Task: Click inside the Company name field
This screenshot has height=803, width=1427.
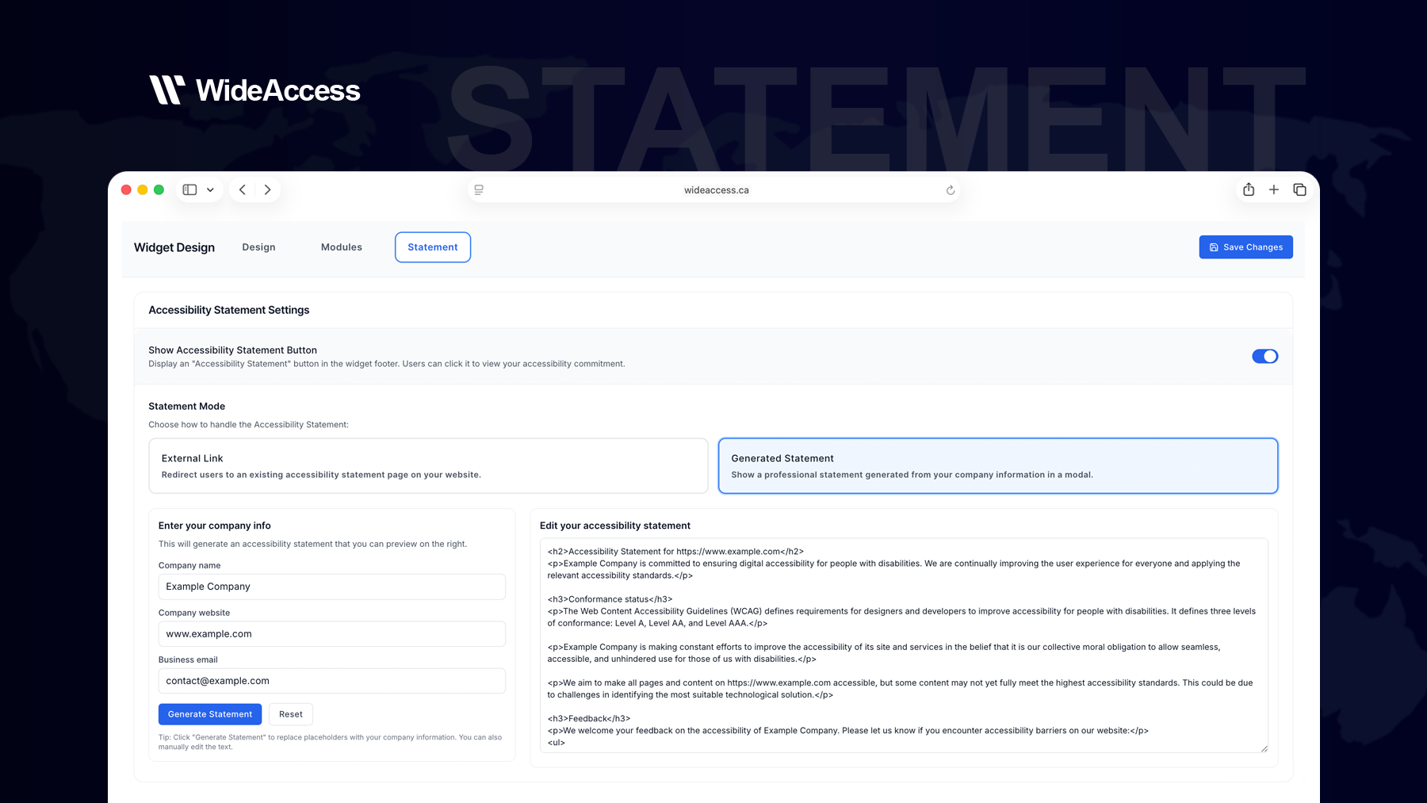Action: pyautogui.click(x=331, y=586)
